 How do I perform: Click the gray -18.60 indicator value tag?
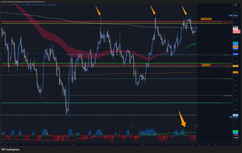236,138
